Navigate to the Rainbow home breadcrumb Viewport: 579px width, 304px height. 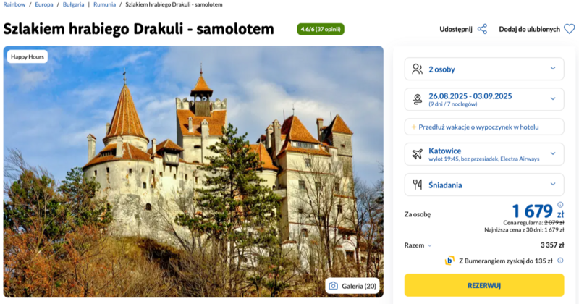[x=14, y=4]
